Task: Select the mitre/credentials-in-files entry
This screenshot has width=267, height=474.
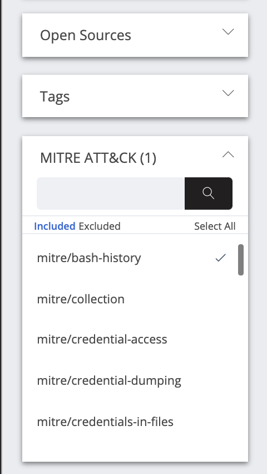Action: pos(105,422)
